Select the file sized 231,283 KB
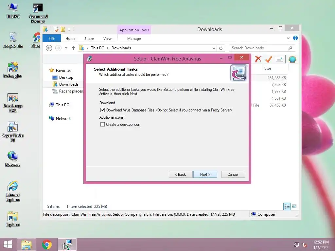The height and width of the screenshot is (251, 335). (x=276, y=78)
